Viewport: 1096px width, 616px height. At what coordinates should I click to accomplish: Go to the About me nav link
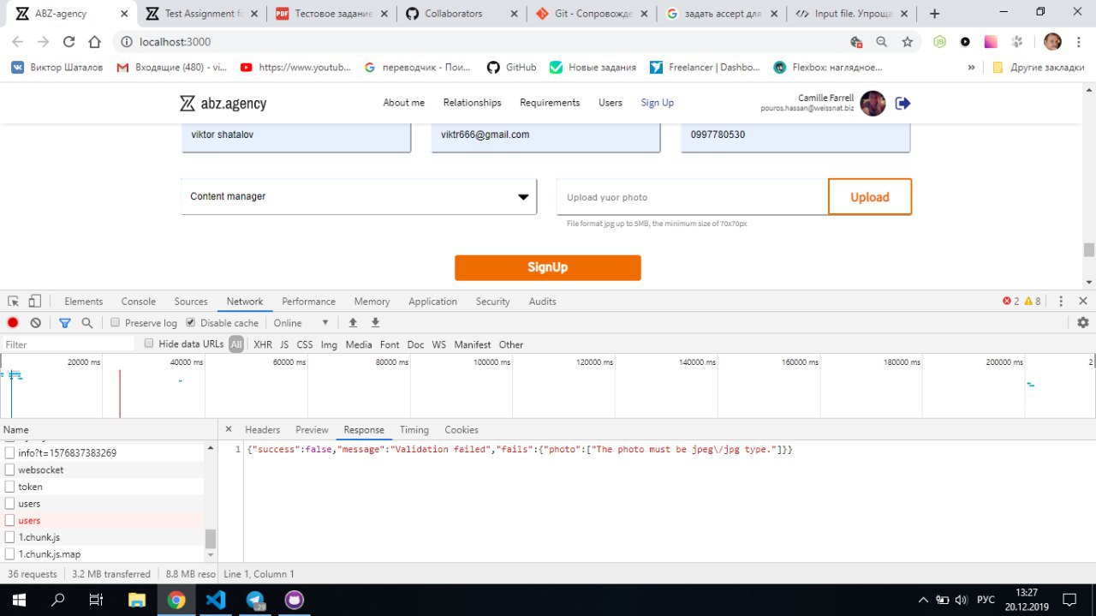tap(403, 103)
